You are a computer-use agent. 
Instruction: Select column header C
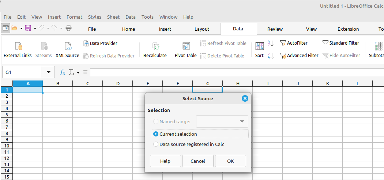[88, 84]
